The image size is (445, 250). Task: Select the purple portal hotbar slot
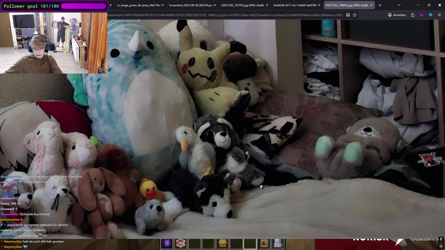click(x=167, y=243)
